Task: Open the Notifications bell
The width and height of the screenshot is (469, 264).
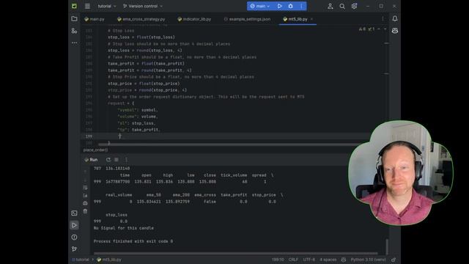Action: tap(395, 18)
